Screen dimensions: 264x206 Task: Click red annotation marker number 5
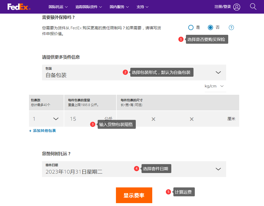click(168, 192)
